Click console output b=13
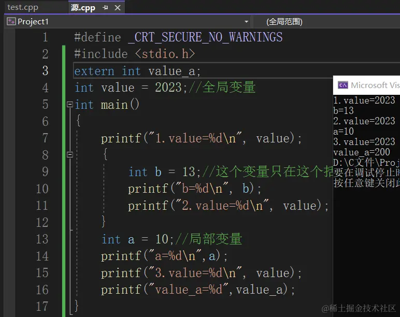The width and height of the screenshot is (400, 317). point(344,111)
